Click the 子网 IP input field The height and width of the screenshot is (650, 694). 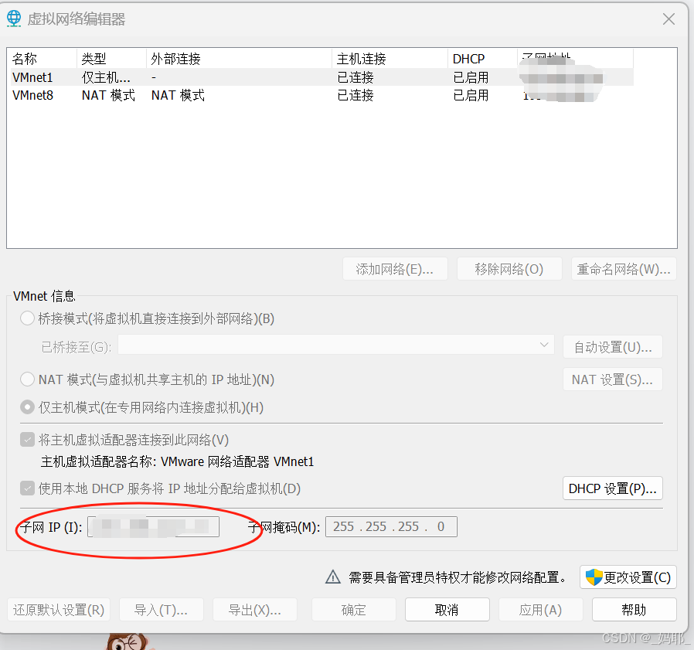click(154, 526)
